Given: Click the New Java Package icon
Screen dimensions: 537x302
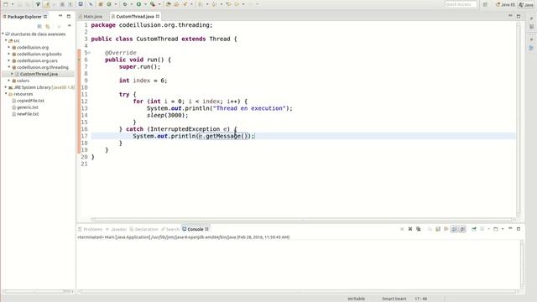Looking at the screenshot, I should pyautogui.click(x=101, y=4).
